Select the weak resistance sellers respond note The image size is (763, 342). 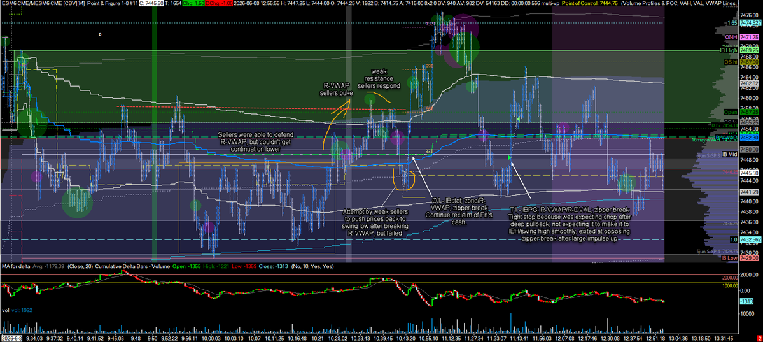tap(379, 79)
